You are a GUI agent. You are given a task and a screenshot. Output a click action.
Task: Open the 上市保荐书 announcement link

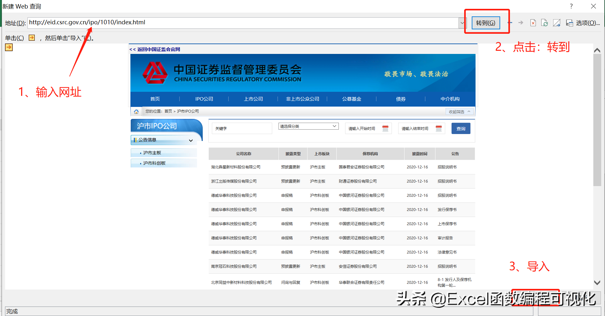point(447,224)
